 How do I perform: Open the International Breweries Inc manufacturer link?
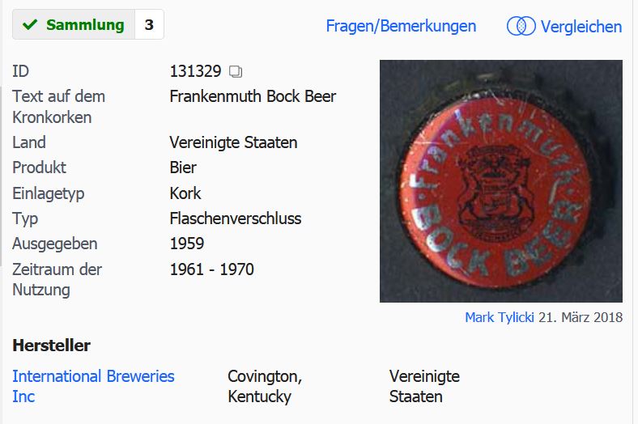coord(93,386)
